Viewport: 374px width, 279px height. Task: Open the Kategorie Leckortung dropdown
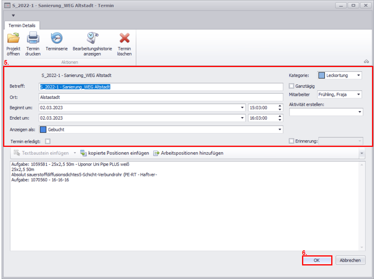(x=358, y=75)
